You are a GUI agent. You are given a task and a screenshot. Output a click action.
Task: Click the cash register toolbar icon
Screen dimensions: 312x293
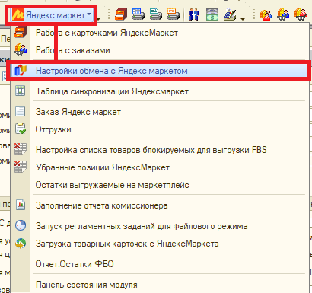(x=230, y=14)
